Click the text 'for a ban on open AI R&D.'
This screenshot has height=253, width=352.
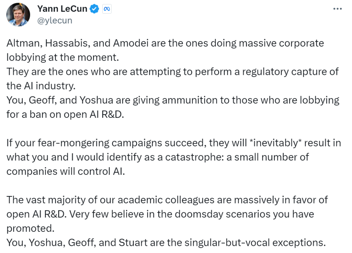tap(65, 114)
